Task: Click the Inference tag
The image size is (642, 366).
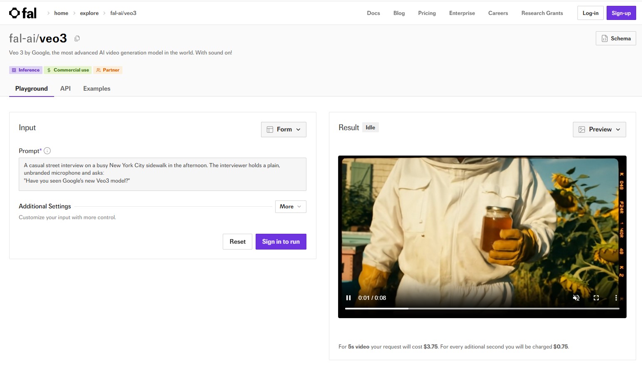Action: pos(26,70)
